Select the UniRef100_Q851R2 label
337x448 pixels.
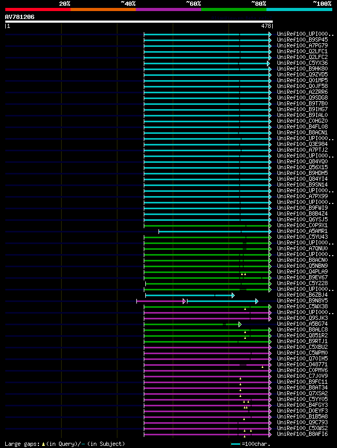[x=302, y=335]
